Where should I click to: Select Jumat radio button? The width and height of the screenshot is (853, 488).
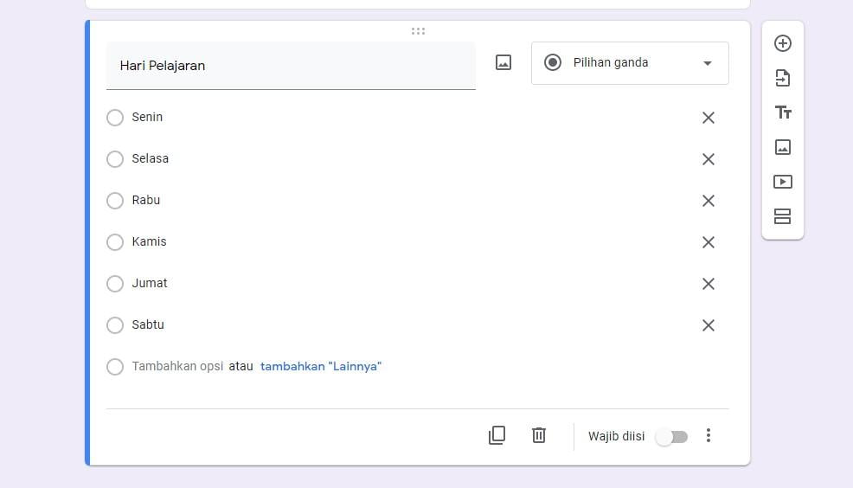[x=115, y=284]
